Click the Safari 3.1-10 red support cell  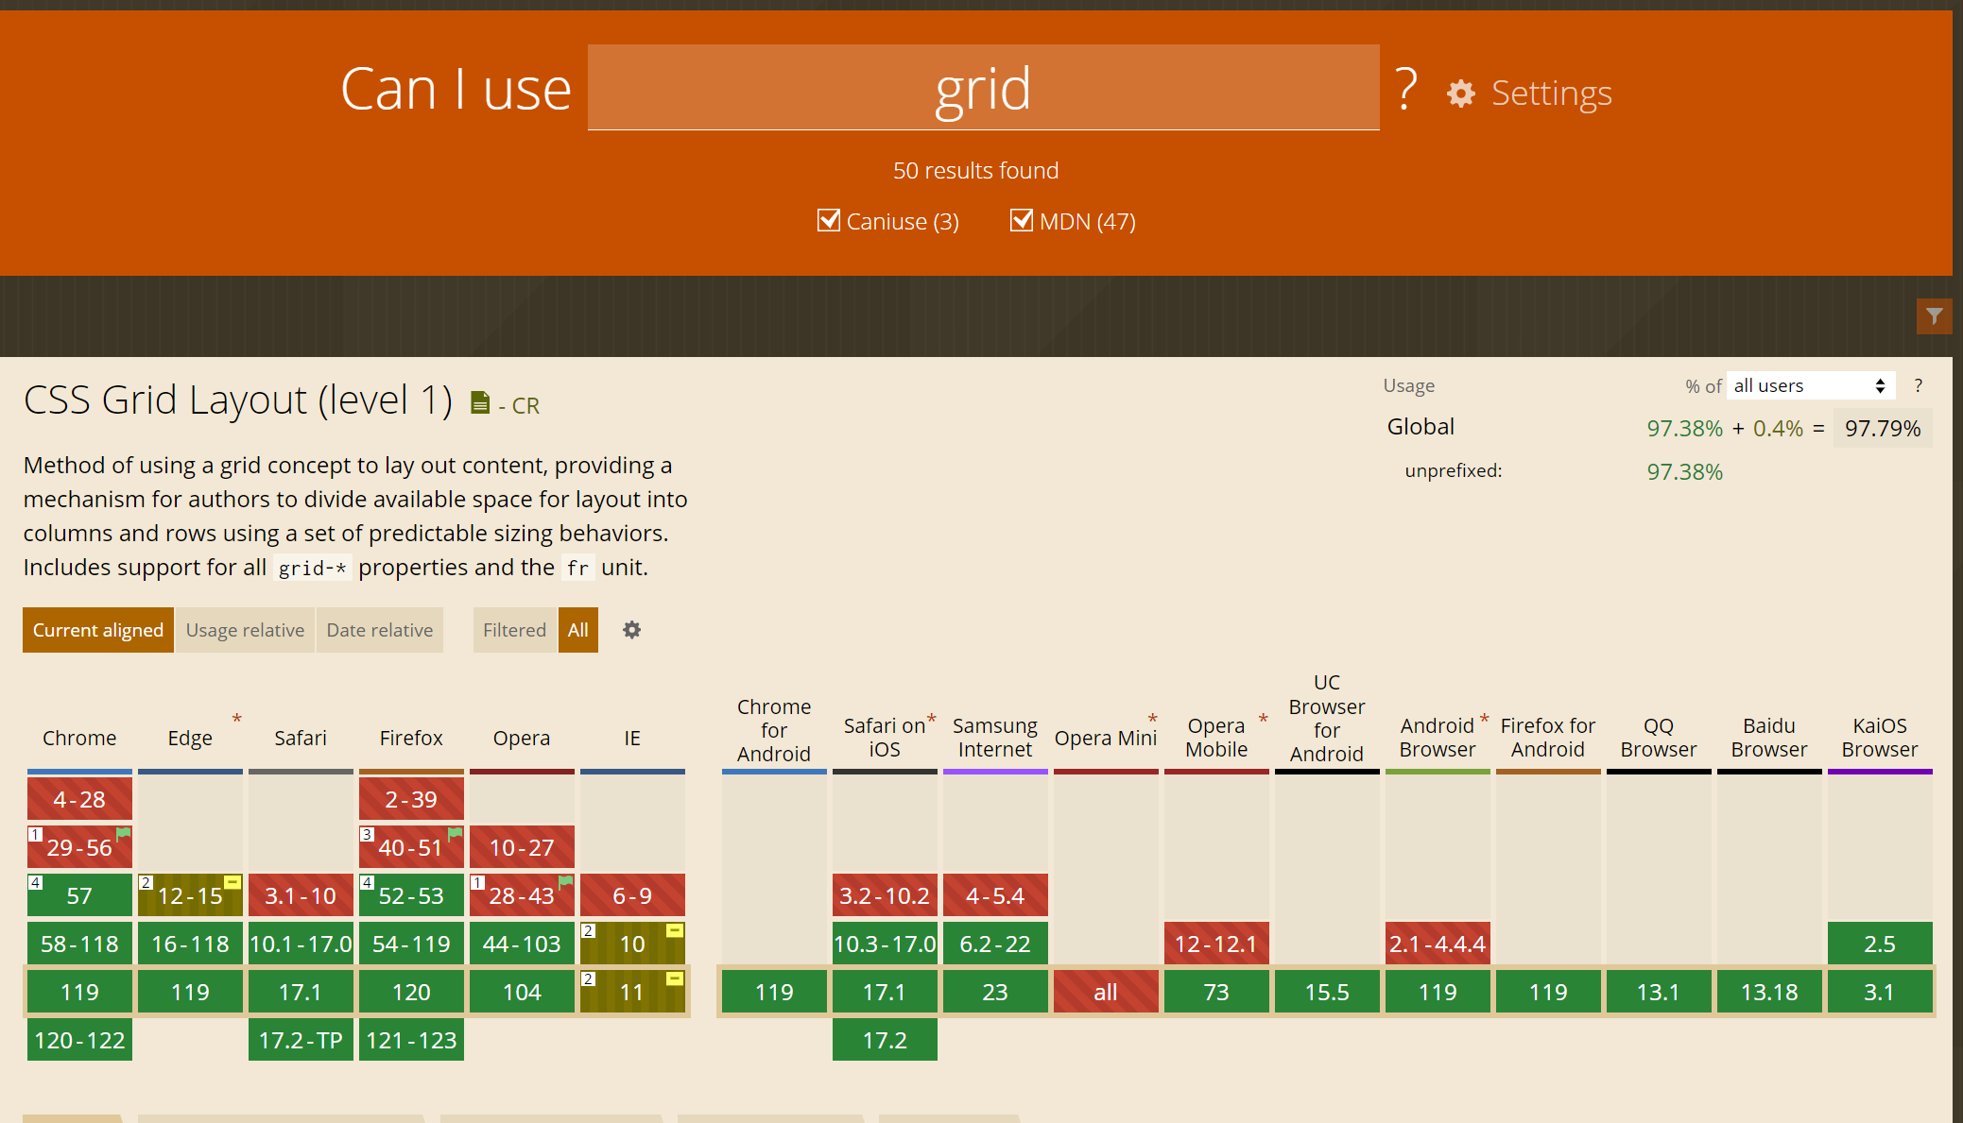(301, 895)
